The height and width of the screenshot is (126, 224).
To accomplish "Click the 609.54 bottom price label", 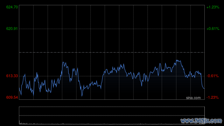I will pos(12,97).
